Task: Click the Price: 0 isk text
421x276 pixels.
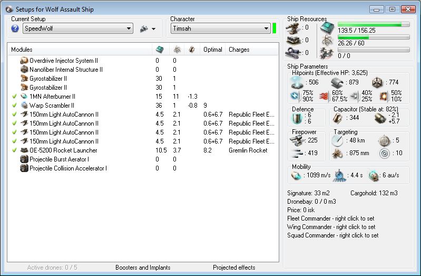Action: click(x=301, y=210)
